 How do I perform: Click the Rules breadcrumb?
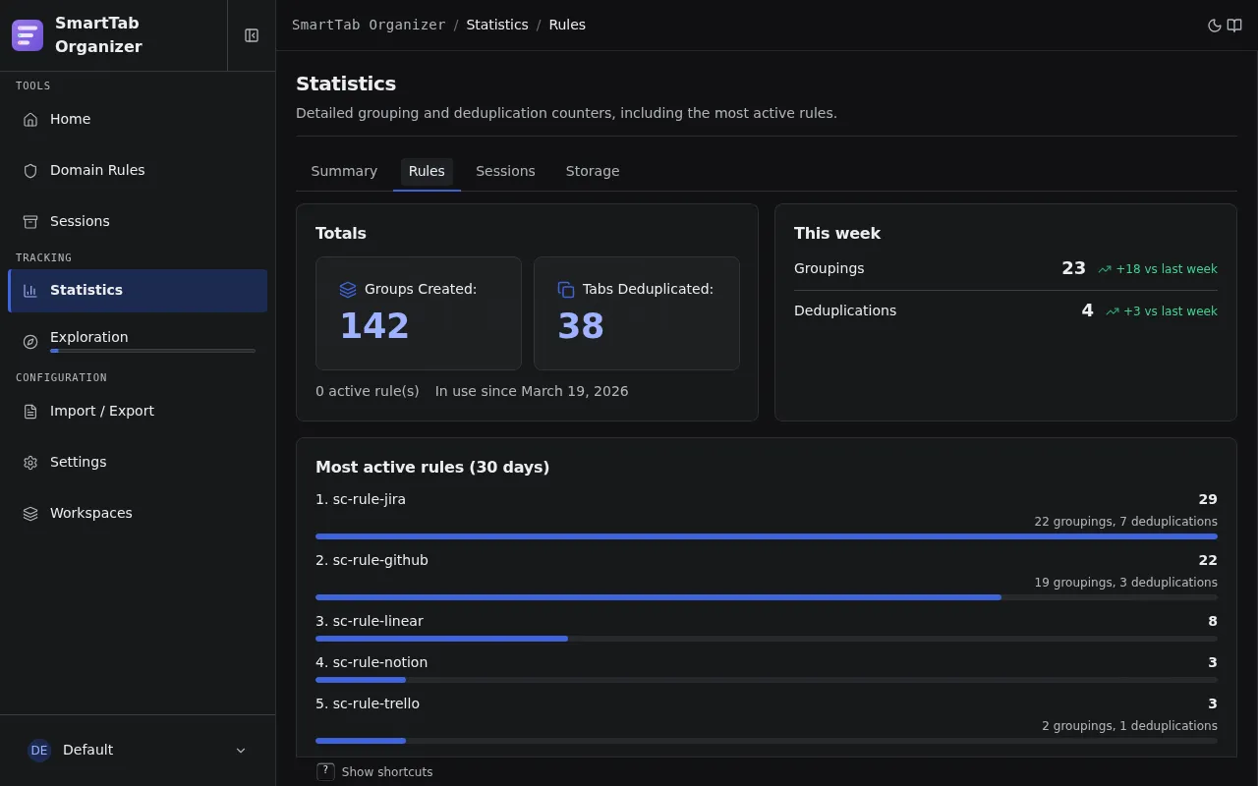[567, 25]
